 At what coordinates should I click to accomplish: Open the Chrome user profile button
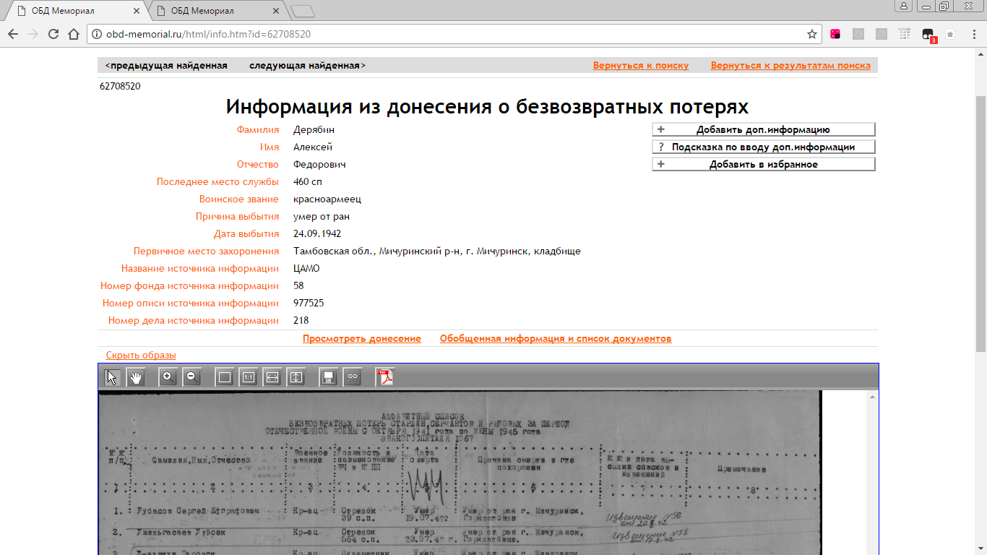click(904, 6)
